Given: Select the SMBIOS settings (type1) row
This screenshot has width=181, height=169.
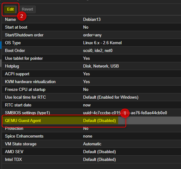Looking at the screenshot, I should [x=91, y=113].
